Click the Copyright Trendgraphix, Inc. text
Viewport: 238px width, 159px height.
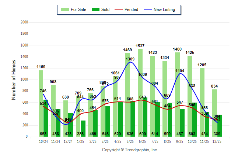(130, 150)
